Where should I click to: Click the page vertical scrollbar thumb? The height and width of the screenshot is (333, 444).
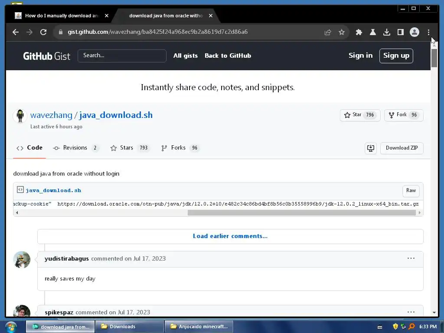coord(434,58)
